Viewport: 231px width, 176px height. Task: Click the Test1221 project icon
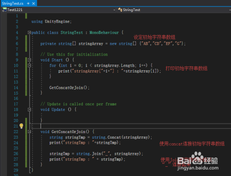point(4,10)
